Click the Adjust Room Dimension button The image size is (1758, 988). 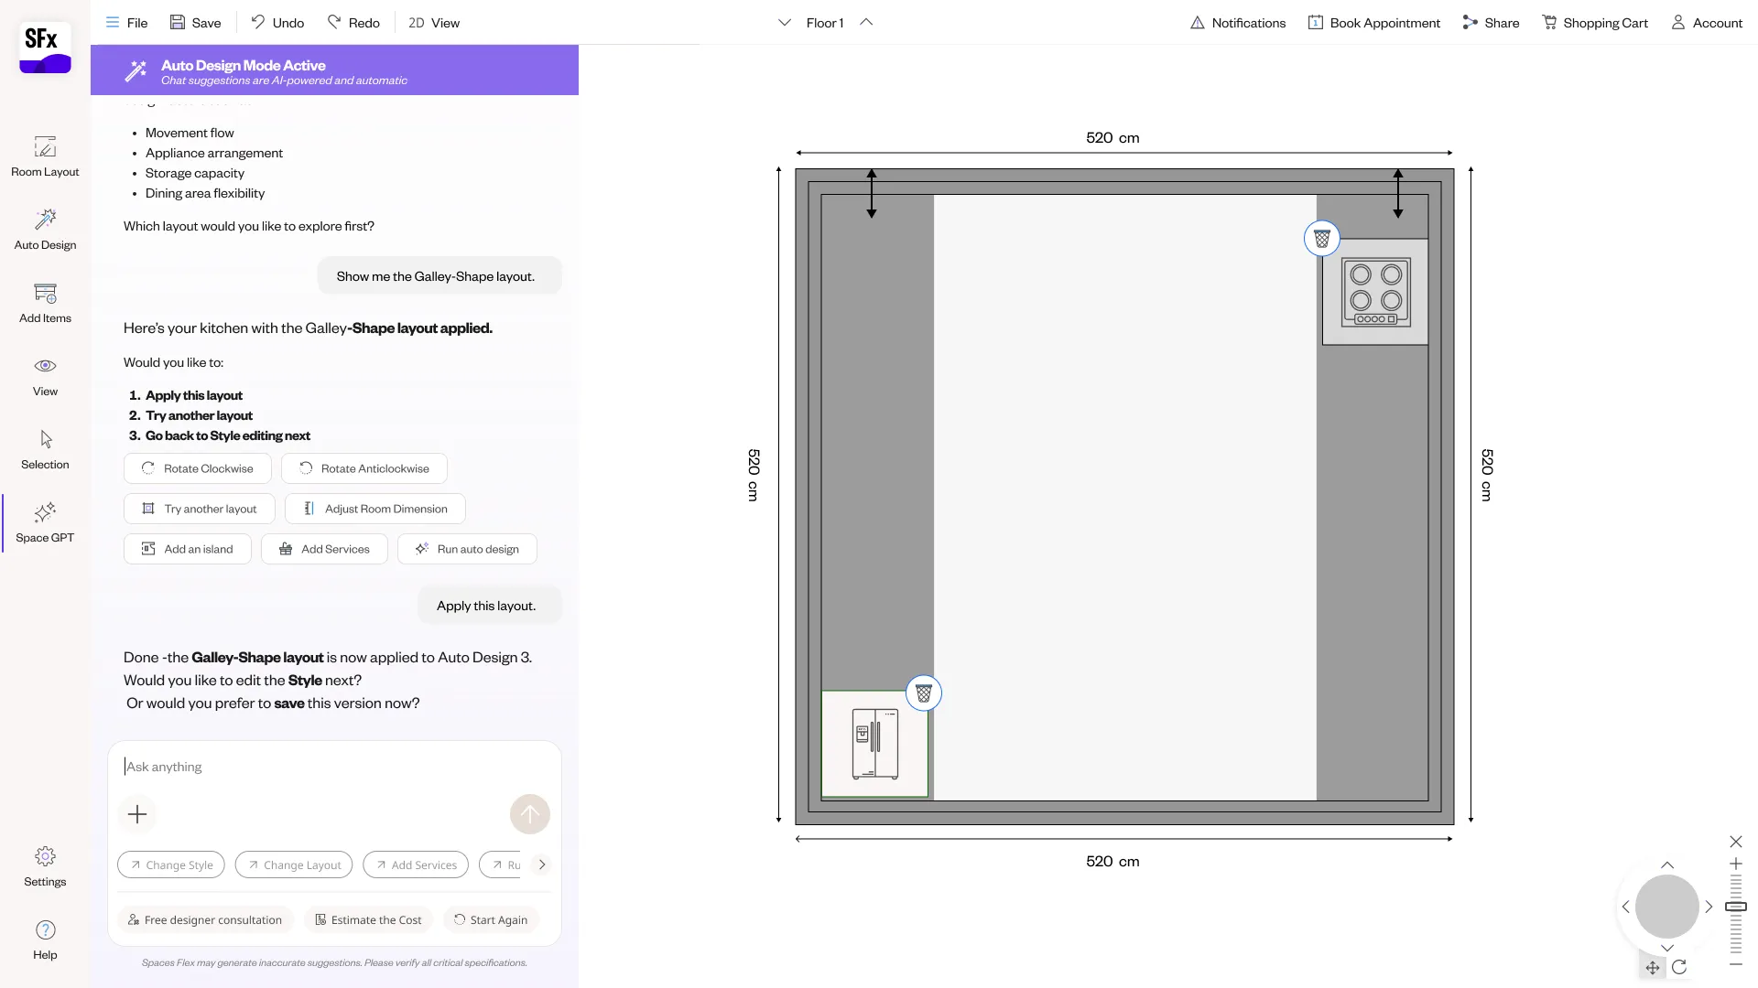point(375,509)
